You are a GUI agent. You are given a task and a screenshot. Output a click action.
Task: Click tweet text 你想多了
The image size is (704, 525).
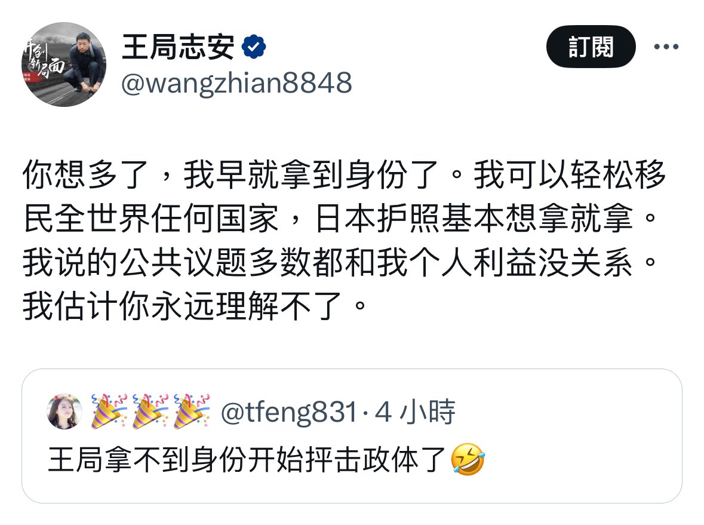point(85,174)
